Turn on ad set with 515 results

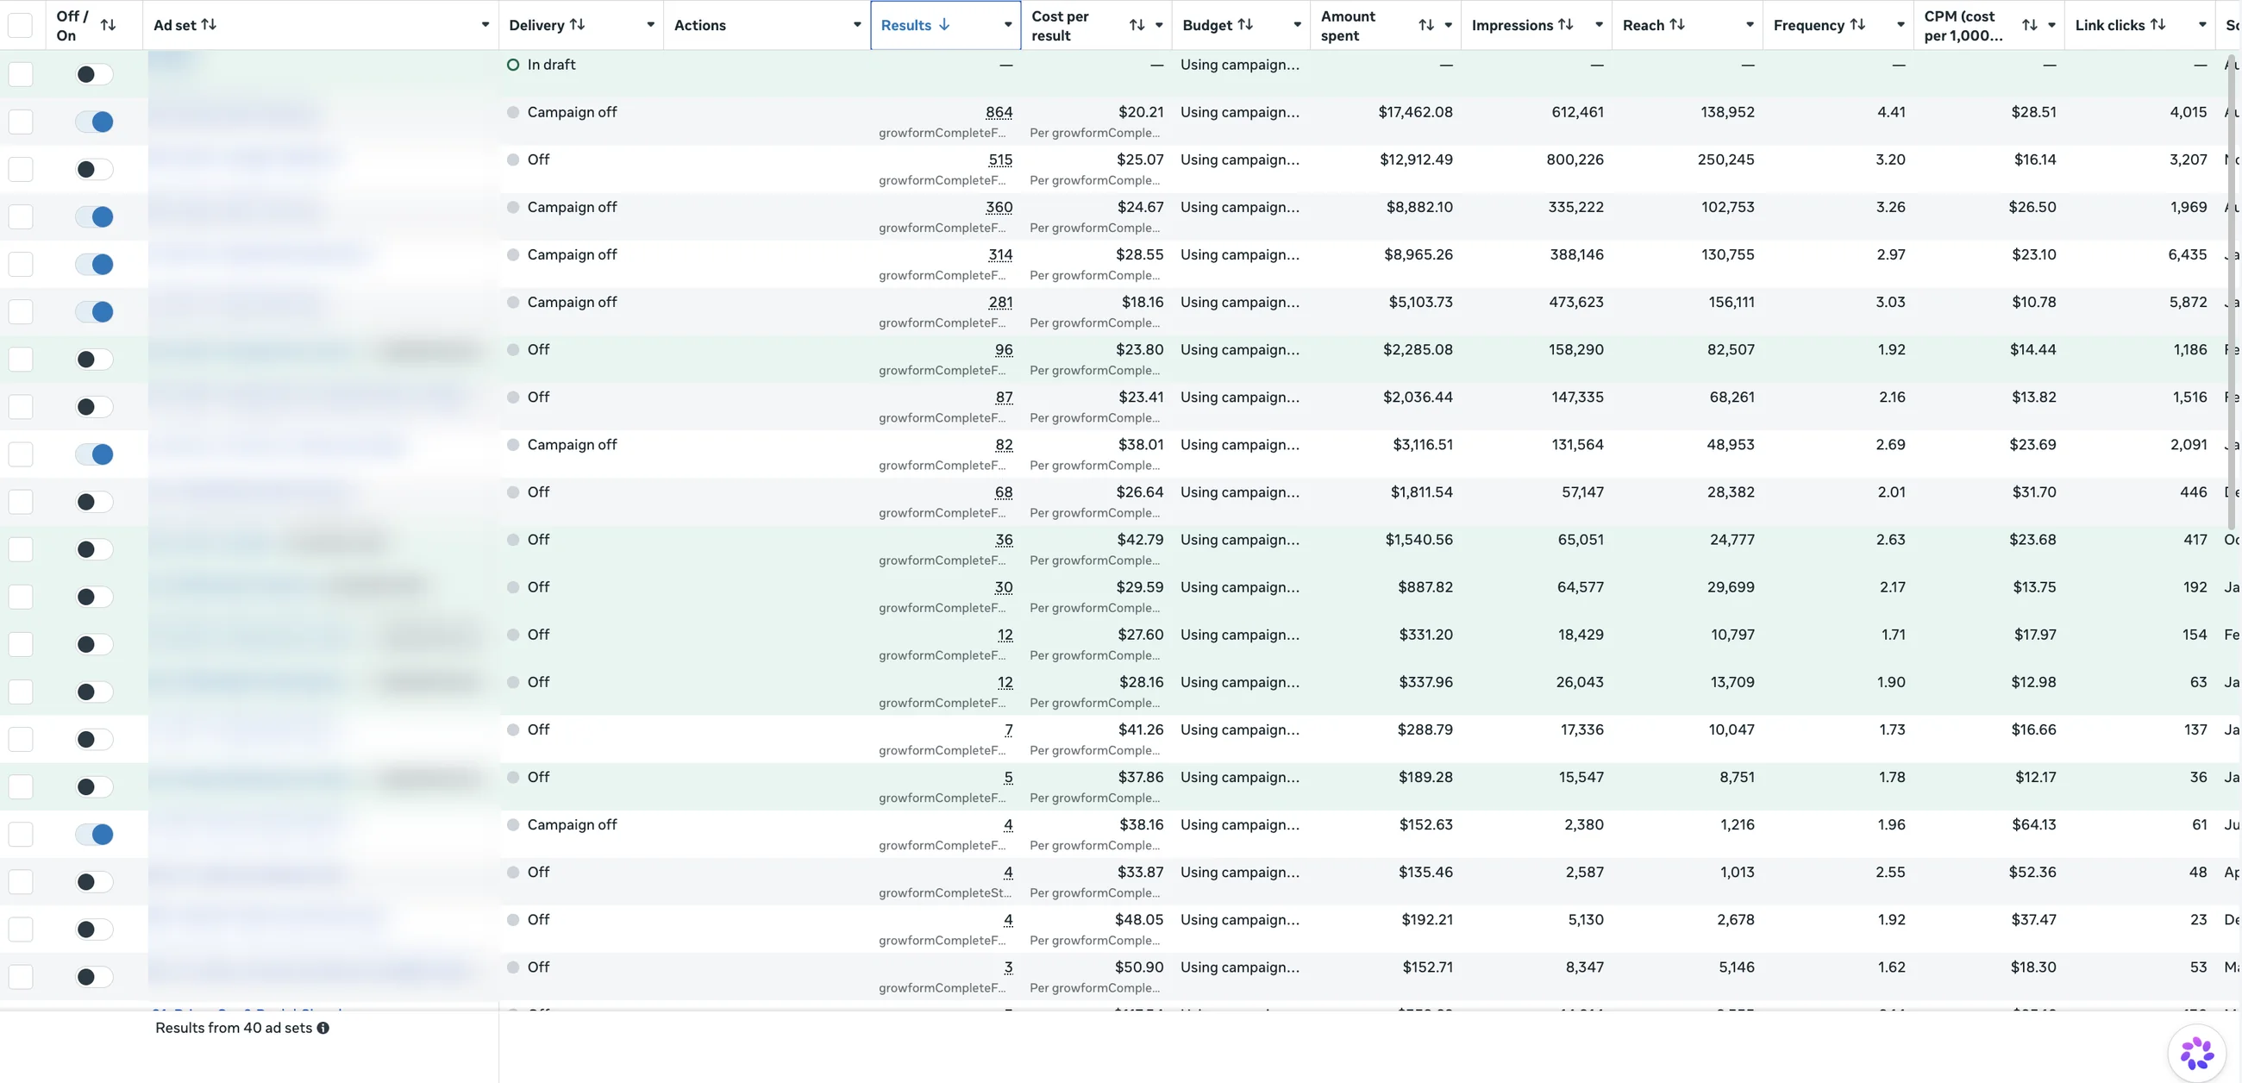point(94,169)
